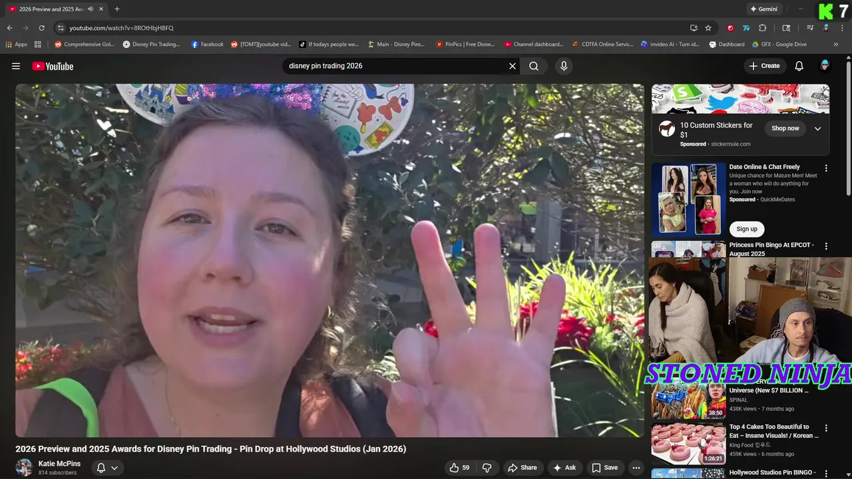Open the Chrome side panel icon
This screenshot has height=479, width=852.
click(786, 28)
